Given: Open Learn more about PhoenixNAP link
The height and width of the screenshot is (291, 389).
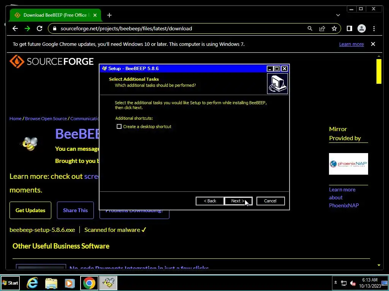Looking at the screenshot, I should click(x=344, y=197).
